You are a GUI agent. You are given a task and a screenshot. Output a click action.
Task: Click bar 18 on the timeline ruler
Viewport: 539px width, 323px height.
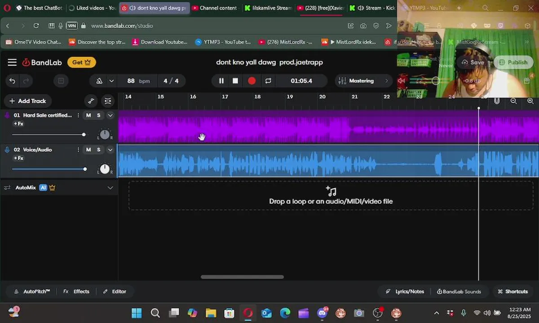(x=257, y=96)
